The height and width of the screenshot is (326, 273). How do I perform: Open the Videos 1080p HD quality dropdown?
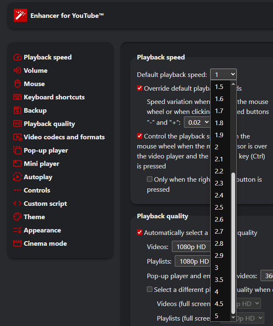(x=191, y=247)
